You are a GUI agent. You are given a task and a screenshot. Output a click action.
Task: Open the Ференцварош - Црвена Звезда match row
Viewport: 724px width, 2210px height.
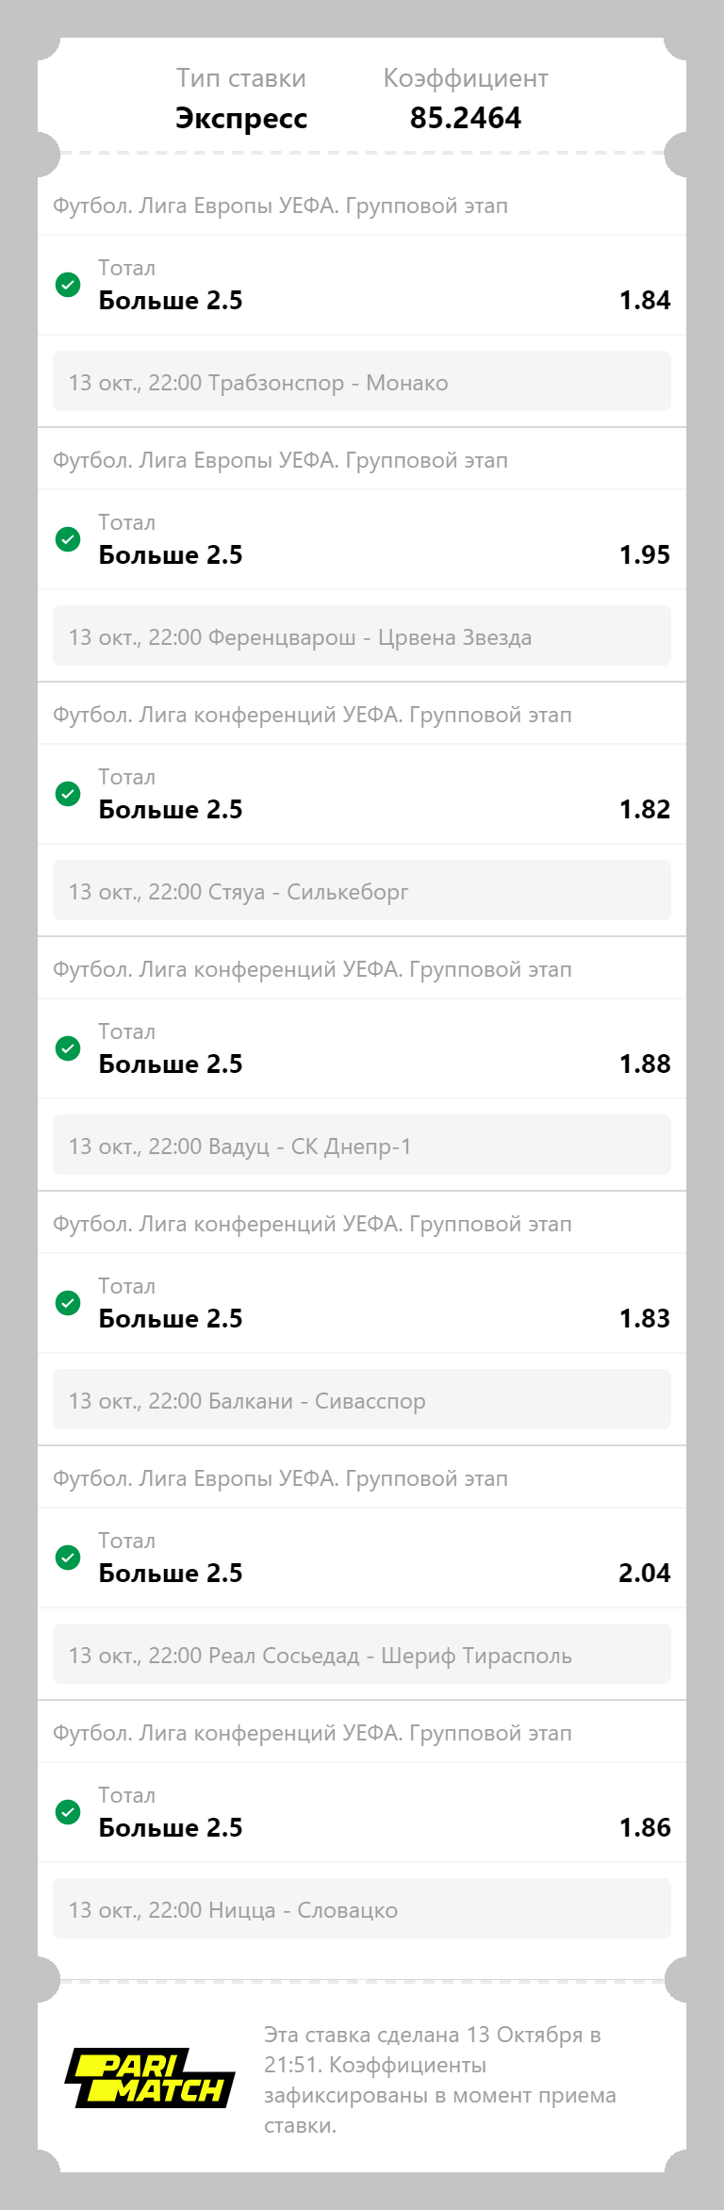[x=362, y=635]
